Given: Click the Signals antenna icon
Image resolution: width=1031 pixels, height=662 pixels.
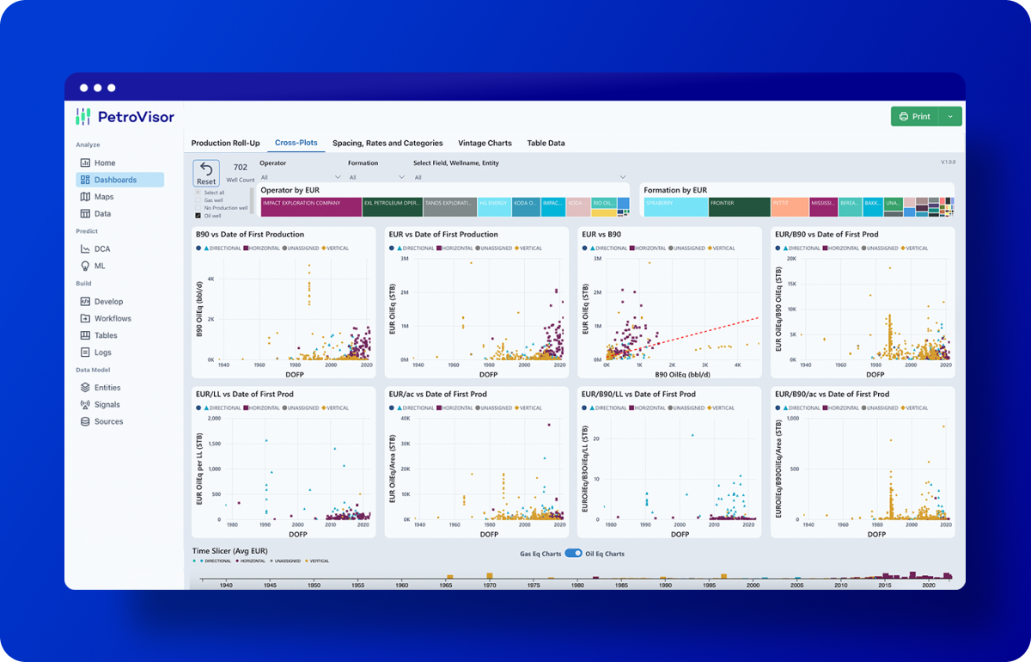Looking at the screenshot, I should [85, 405].
